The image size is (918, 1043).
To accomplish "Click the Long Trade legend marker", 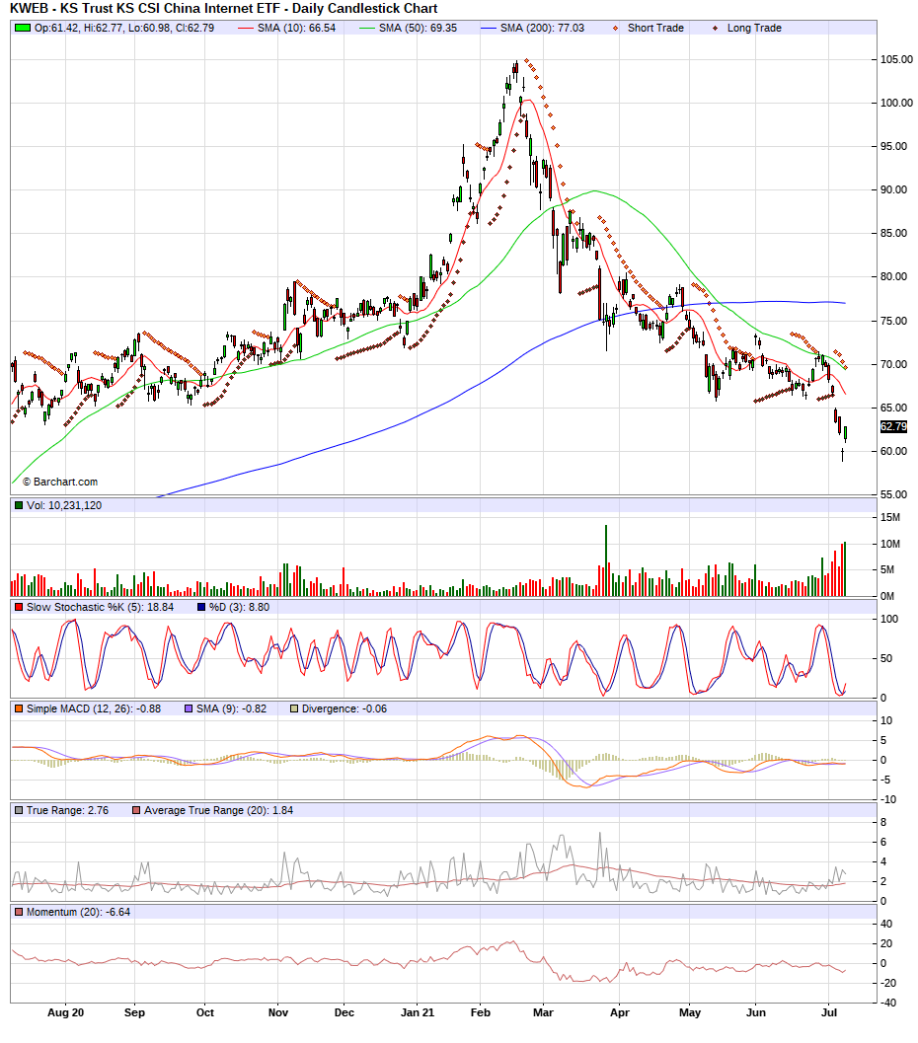I will (x=715, y=28).
